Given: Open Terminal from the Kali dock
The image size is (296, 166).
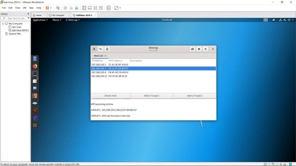Looking at the screenshot, I should pos(35,74).
